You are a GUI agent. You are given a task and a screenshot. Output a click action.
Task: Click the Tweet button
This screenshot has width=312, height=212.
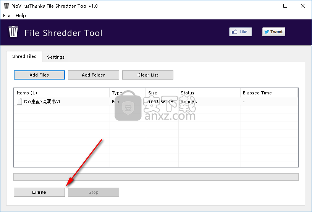[x=273, y=32]
